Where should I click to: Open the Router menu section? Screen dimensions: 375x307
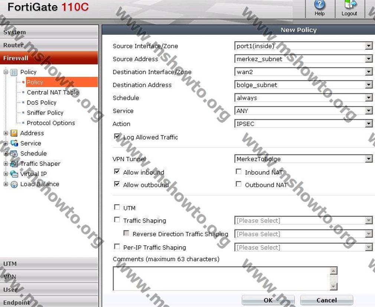click(49, 45)
